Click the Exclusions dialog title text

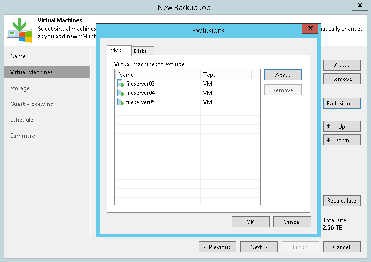(x=208, y=31)
